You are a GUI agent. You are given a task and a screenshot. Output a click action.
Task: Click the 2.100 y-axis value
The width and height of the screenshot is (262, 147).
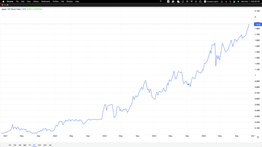[257, 11]
